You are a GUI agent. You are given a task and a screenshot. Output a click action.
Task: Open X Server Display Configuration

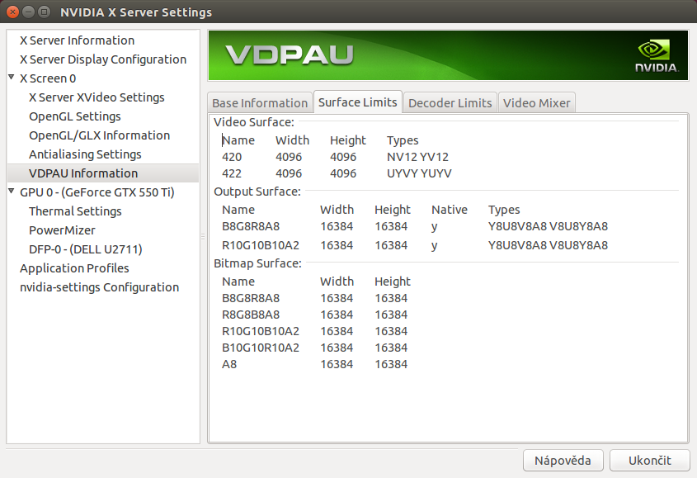pos(102,59)
